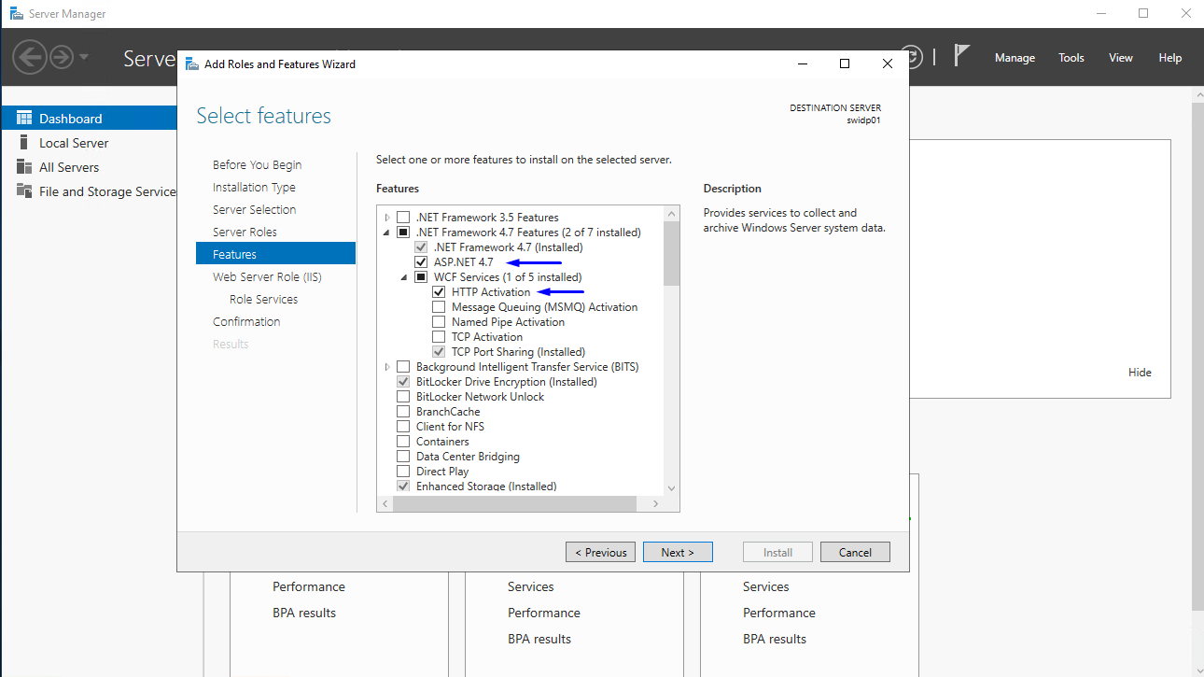The image size is (1204, 677).
Task: Go to the Server Roles wizard step
Action: (245, 233)
